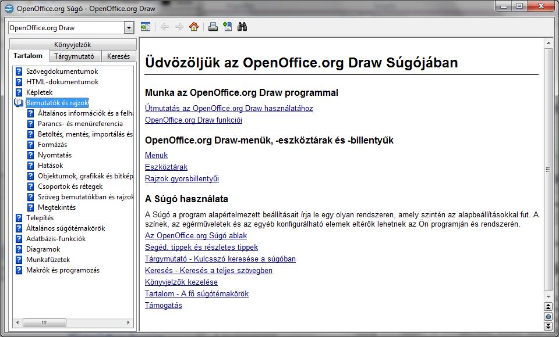Open Általános információk tree entry
This screenshot has height=337, width=559.
pyautogui.click(x=85, y=113)
